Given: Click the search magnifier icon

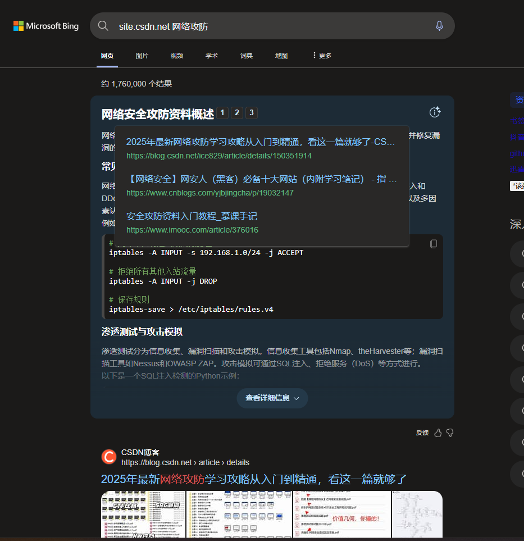Looking at the screenshot, I should [103, 26].
